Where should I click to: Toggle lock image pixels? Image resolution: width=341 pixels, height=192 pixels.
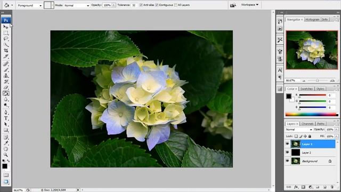click(x=301, y=137)
